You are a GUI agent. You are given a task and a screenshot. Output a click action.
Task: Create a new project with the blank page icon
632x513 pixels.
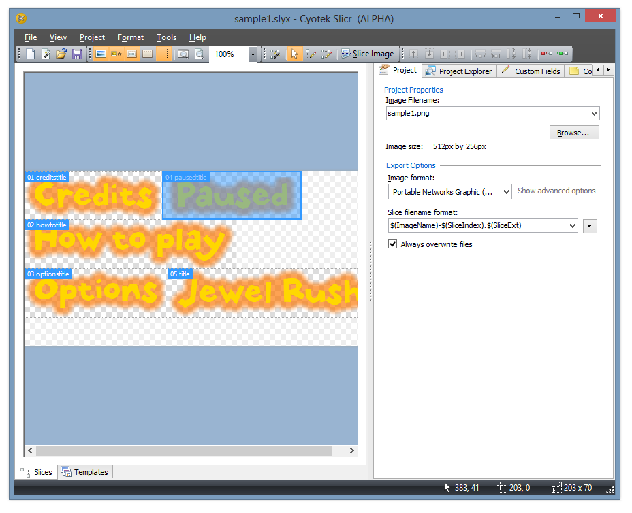point(31,54)
